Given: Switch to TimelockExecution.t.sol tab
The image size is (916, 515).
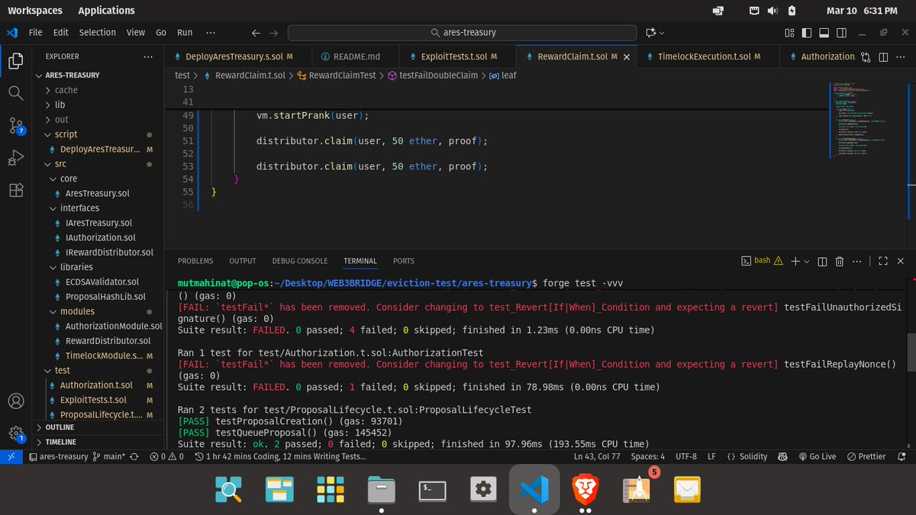Looking at the screenshot, I should click(x=708, y=56).
